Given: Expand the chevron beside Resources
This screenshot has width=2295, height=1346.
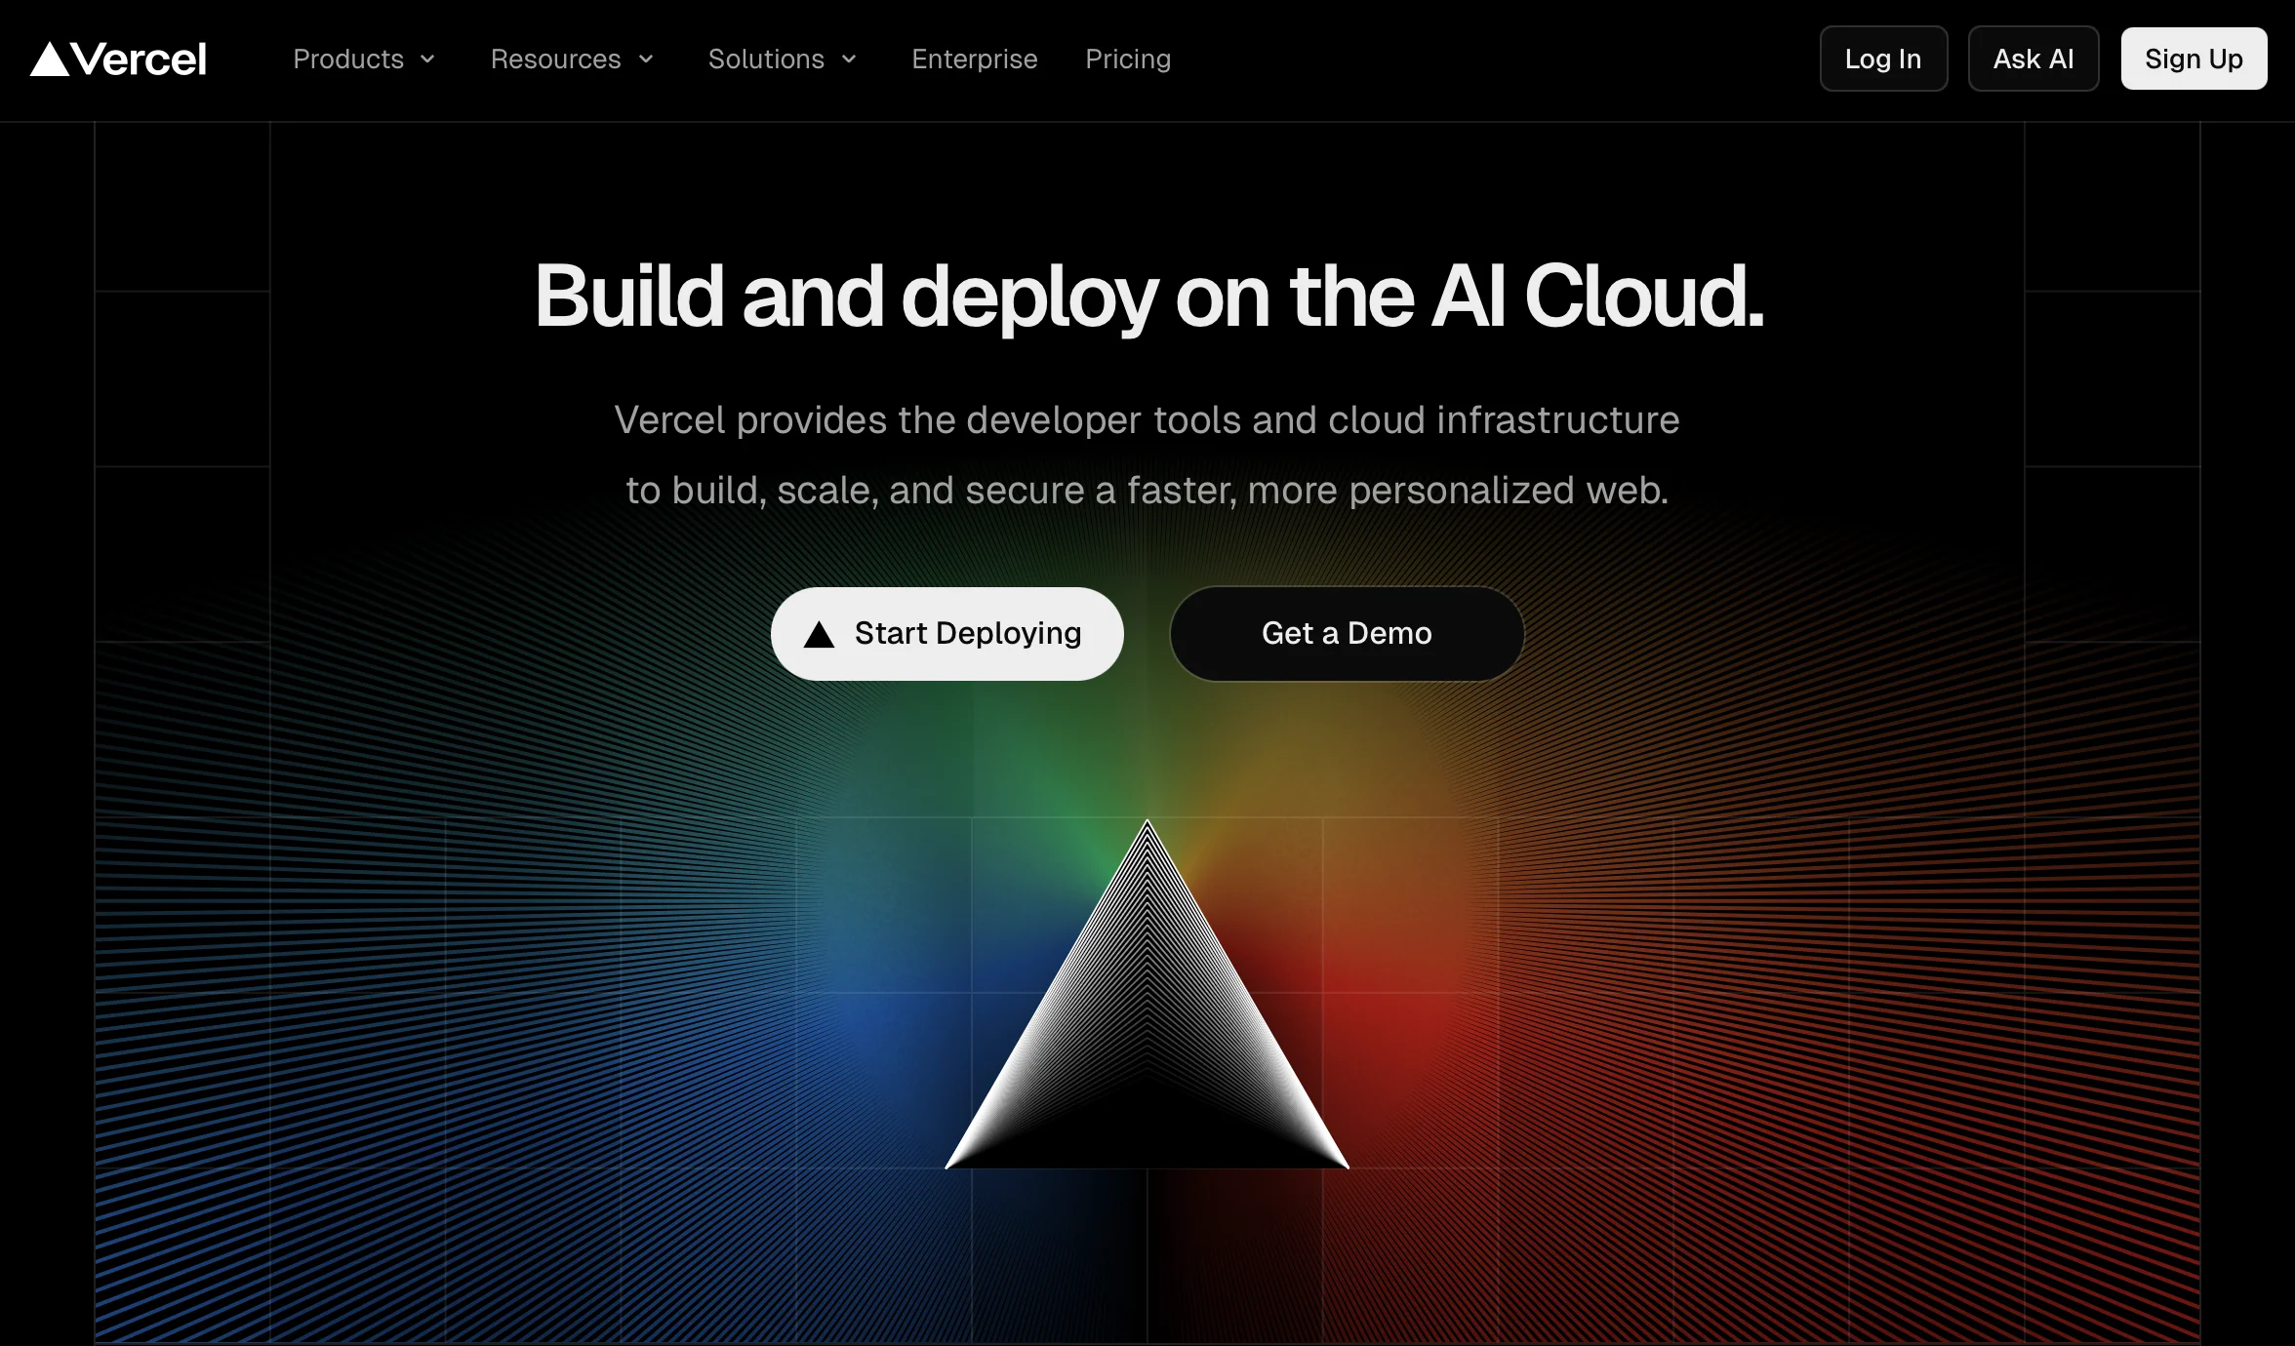Looking at the screenshot, I should [646, 59].
